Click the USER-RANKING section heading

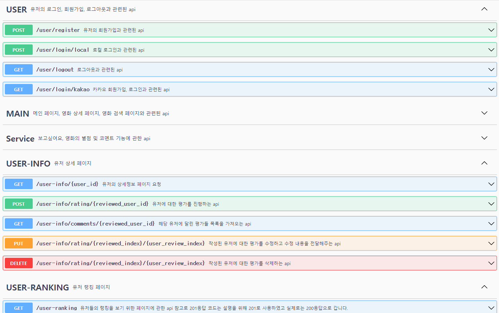[x=38, y=288]
